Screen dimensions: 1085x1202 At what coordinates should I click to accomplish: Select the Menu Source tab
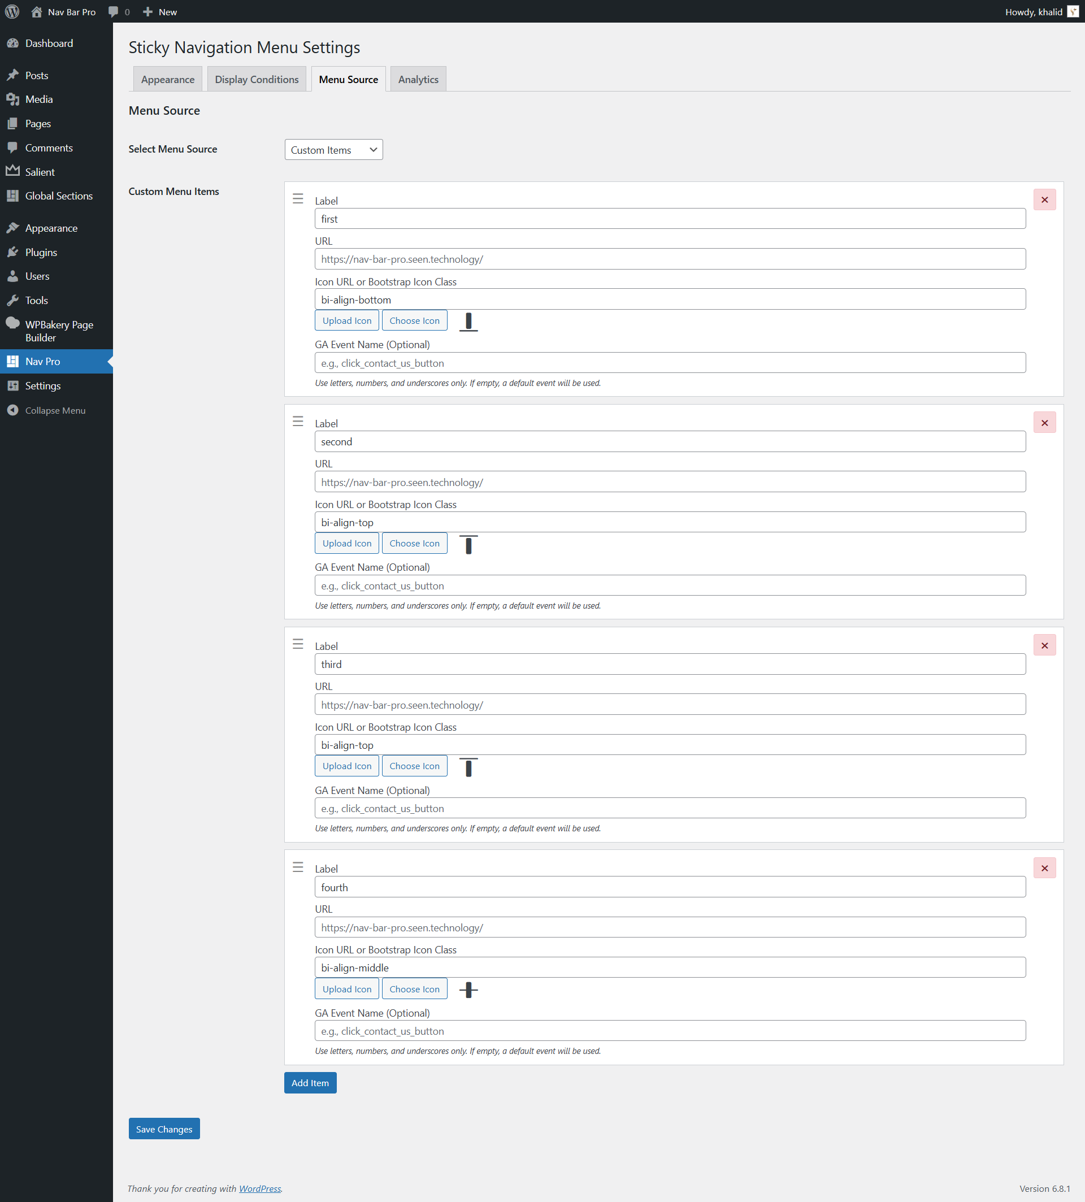[x=348, y=79]
